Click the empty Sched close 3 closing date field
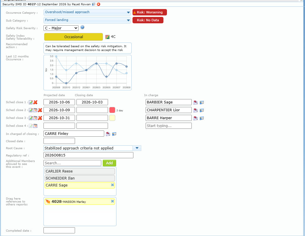The image size is (305, 236). point(92,118)
